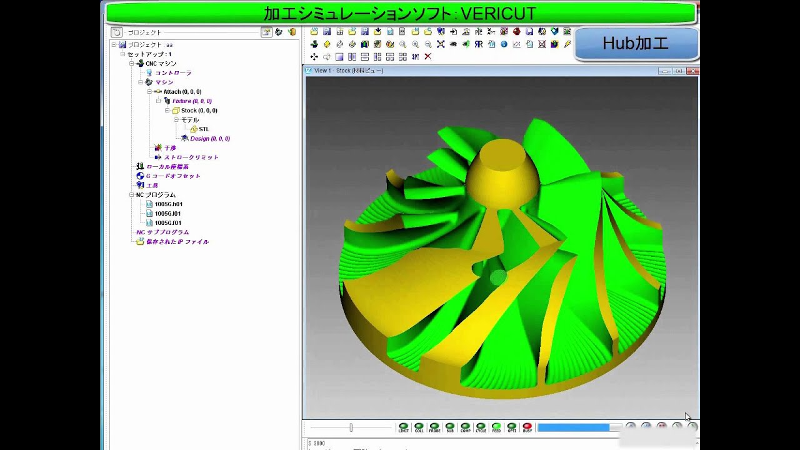Toggle the COLL indicator light

click(419, 427)
